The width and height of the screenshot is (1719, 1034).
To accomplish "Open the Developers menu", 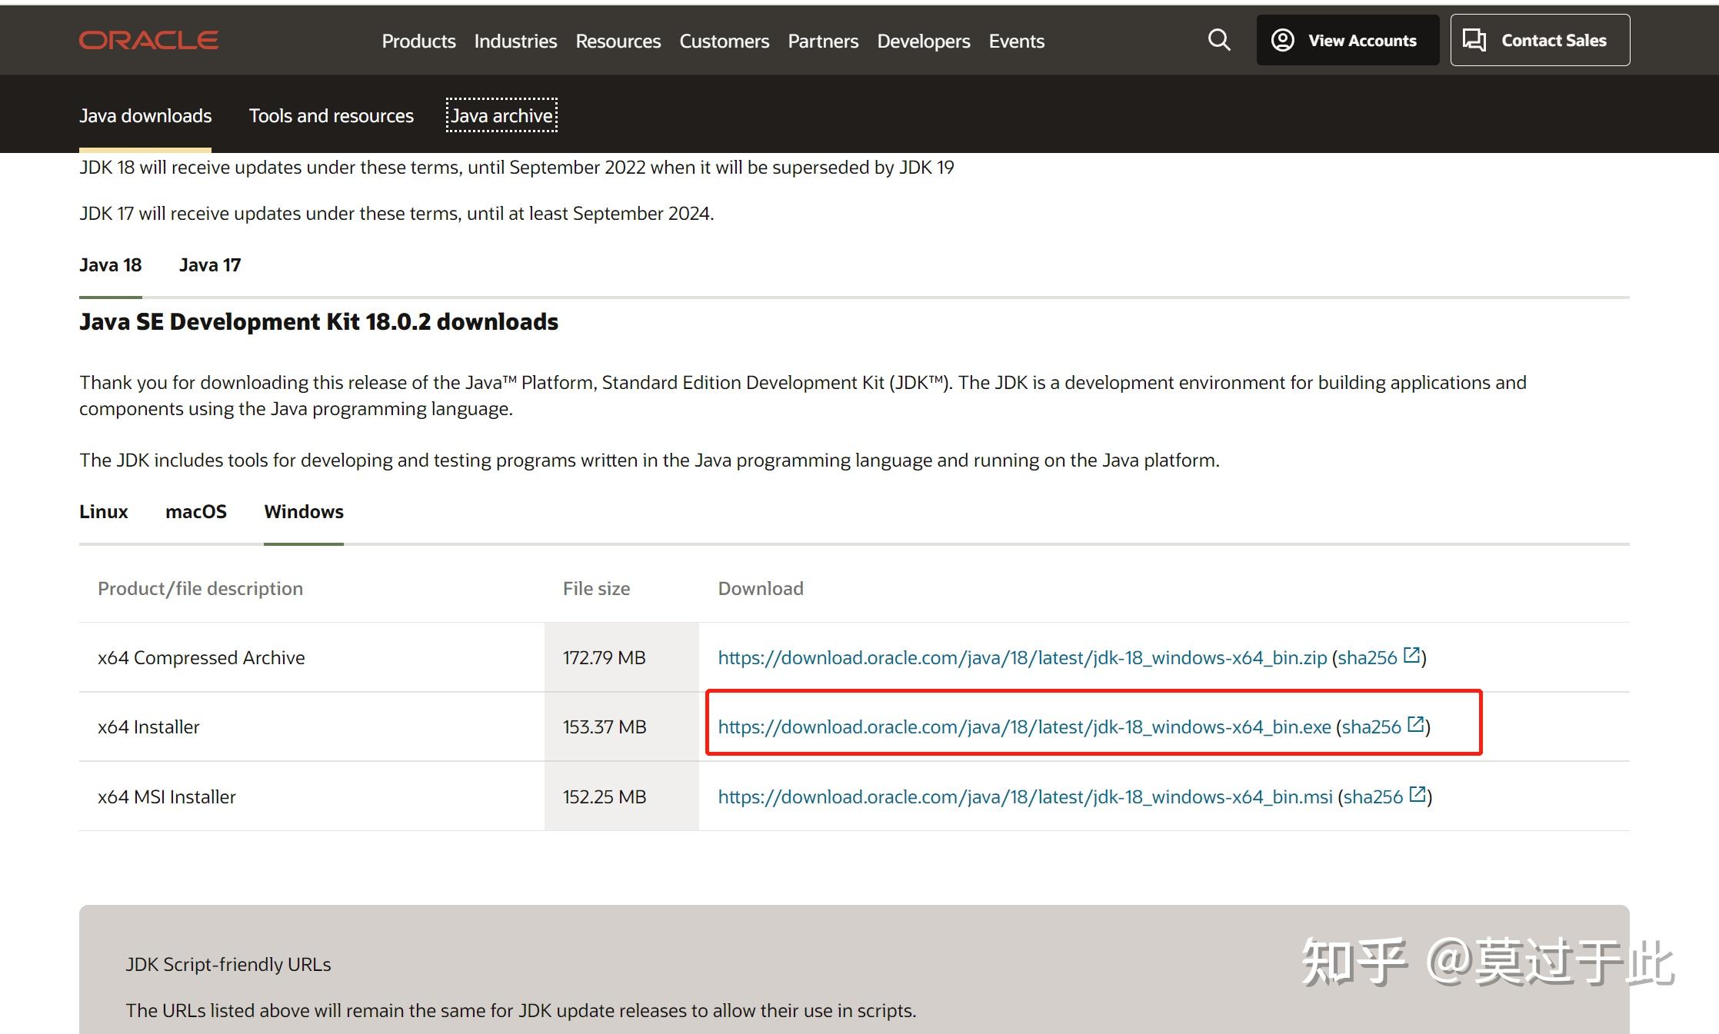I will point(924,41).
